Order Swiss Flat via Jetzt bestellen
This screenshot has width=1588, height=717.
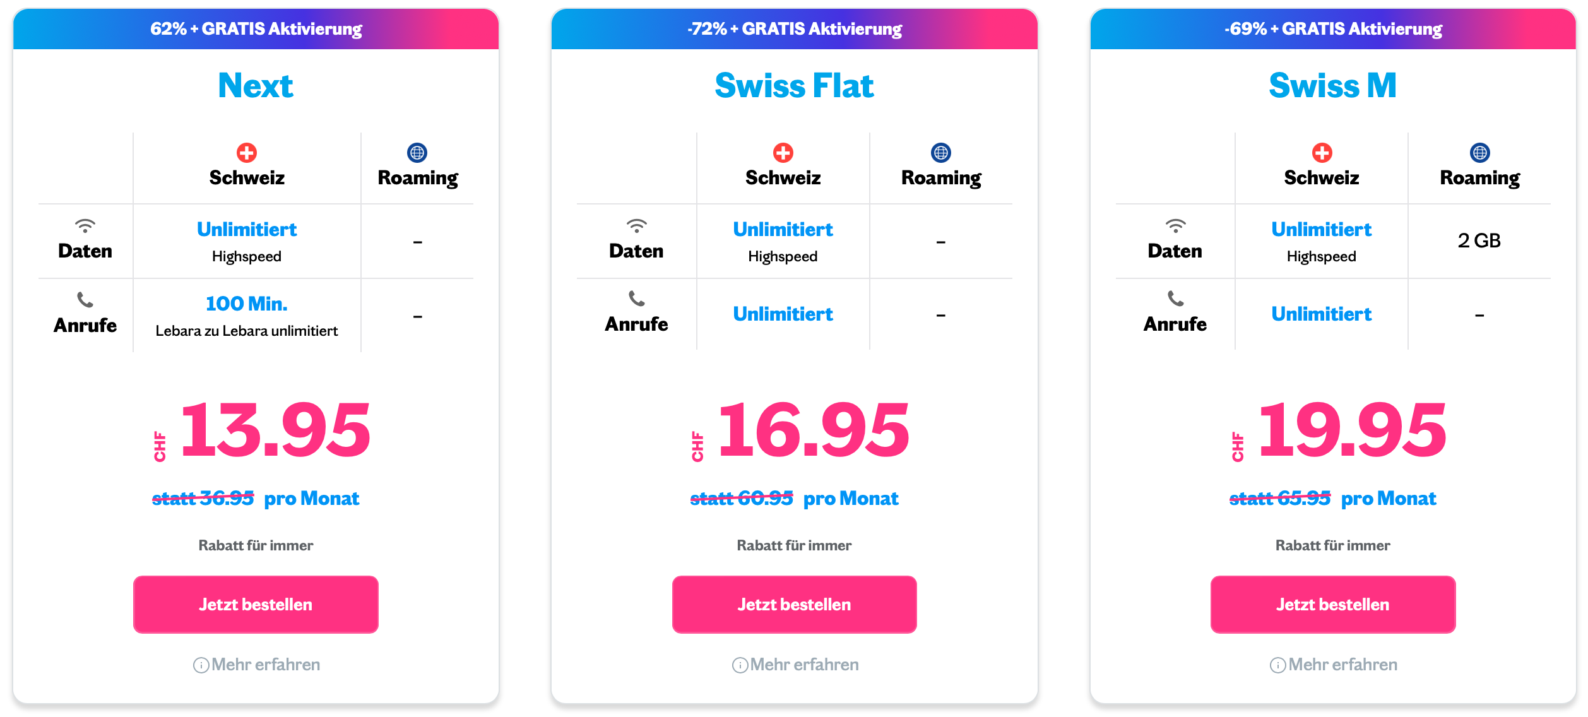(x=794, y=604)
